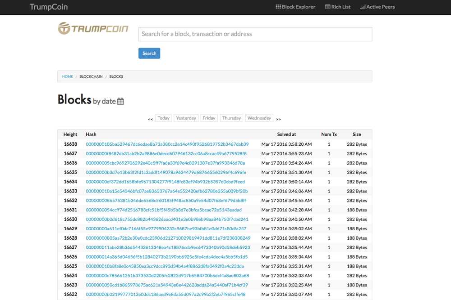Click block height 16622

70,295
